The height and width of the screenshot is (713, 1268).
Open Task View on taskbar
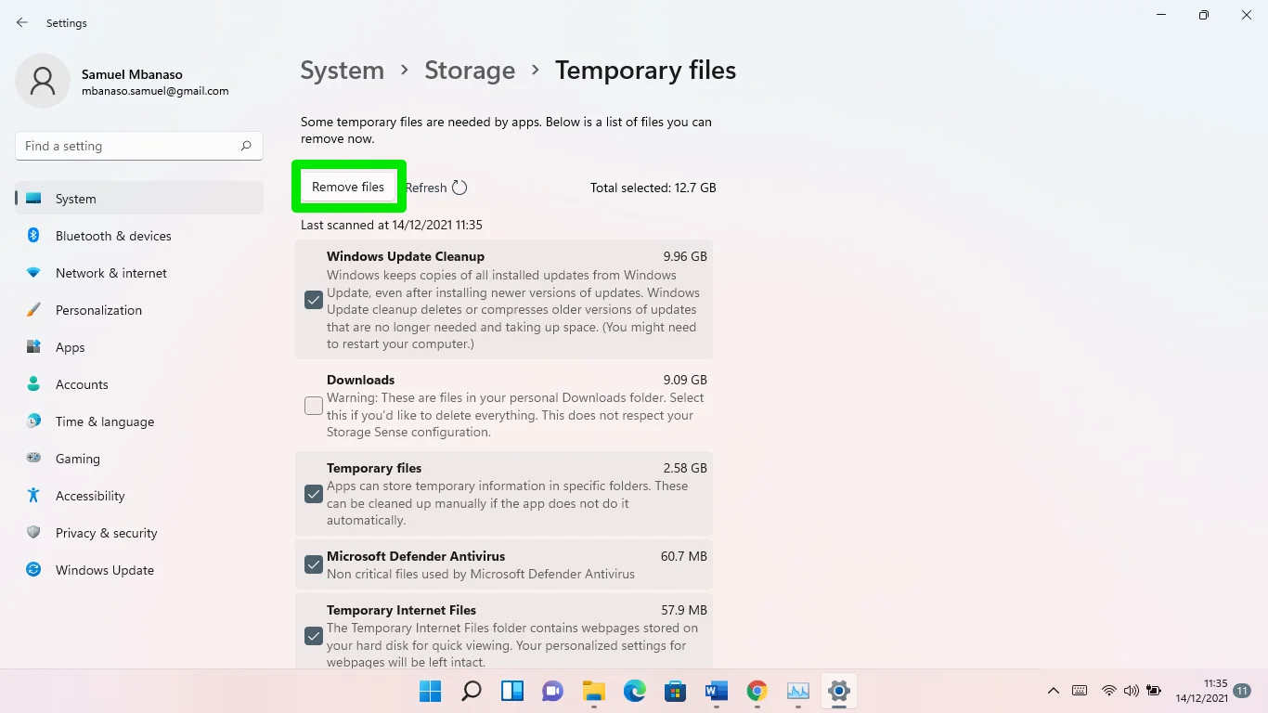[x=512, y=691]
